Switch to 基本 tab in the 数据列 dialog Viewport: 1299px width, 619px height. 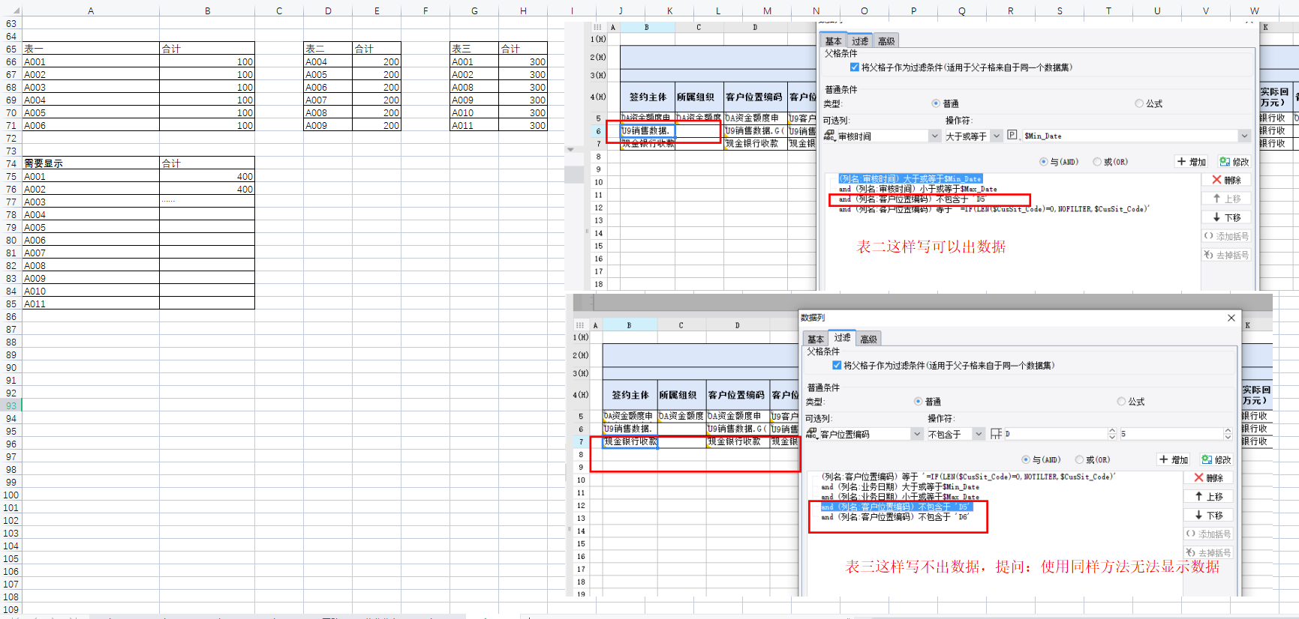815,339
